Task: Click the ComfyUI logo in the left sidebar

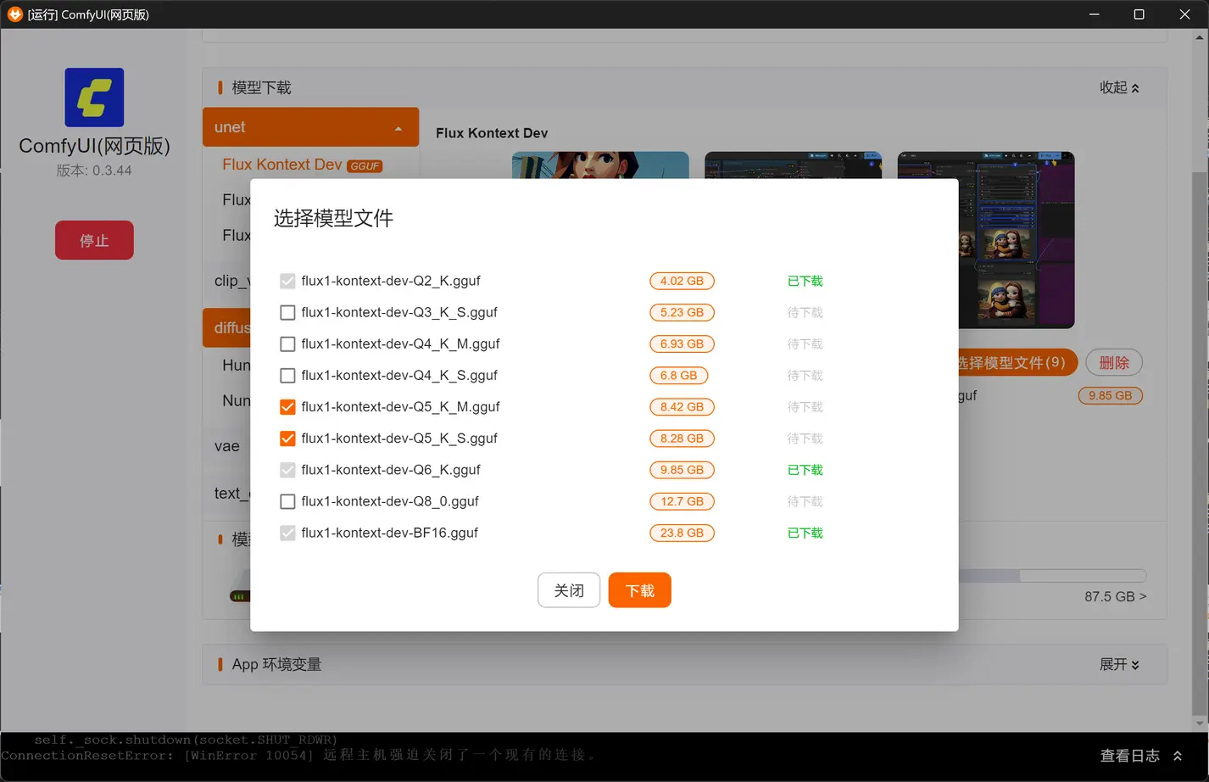Action: (93, 97)
